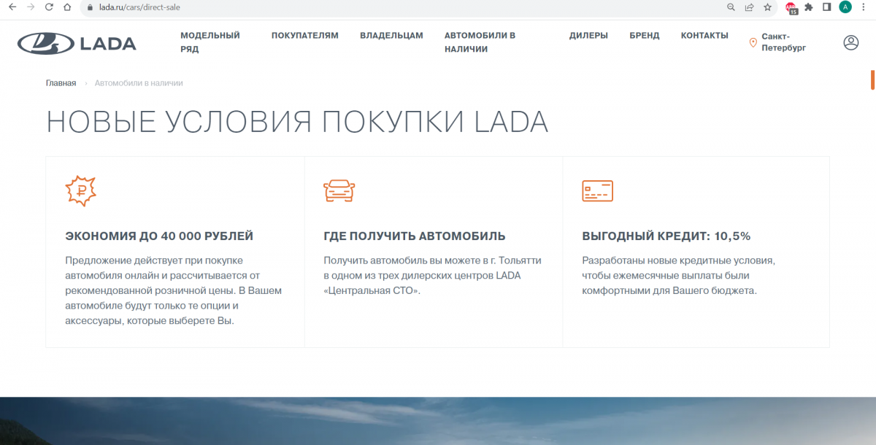Reload the lada.ru page
Viewport: 876px width, 445px height.
(x=49, y=7)
